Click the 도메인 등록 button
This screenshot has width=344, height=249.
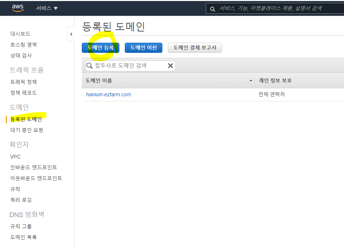(101, 48)
